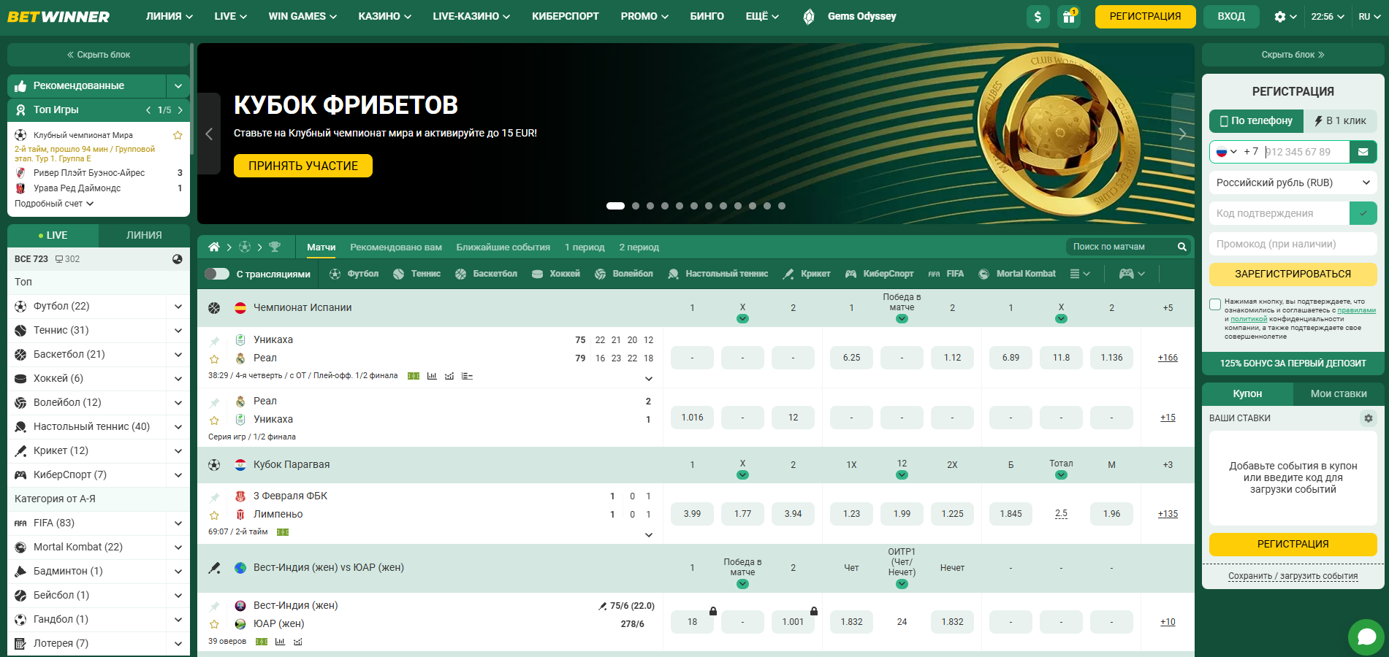Screen dimensions: 1389x657
Task: Pin the Уникаха vs Реал live match
Action: (214, 341)
